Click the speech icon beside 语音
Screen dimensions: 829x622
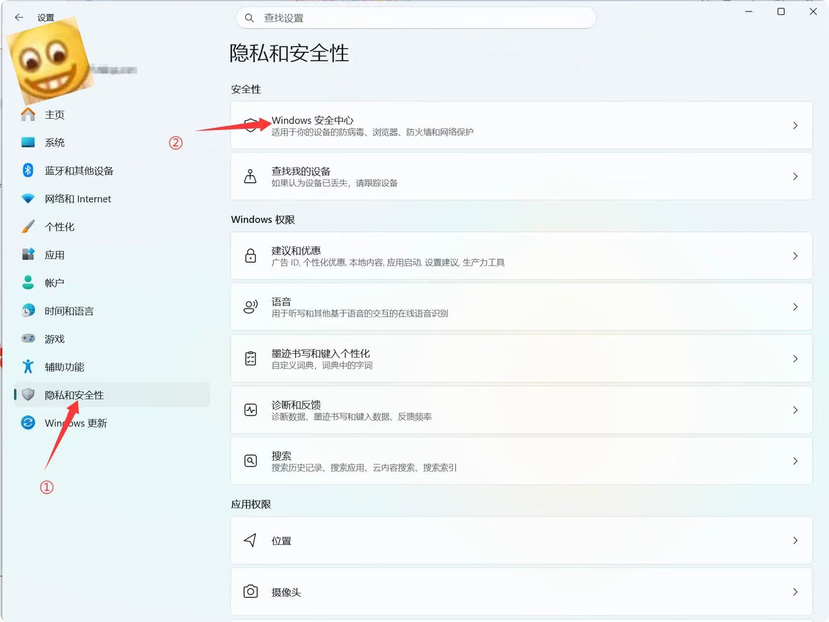250,307
